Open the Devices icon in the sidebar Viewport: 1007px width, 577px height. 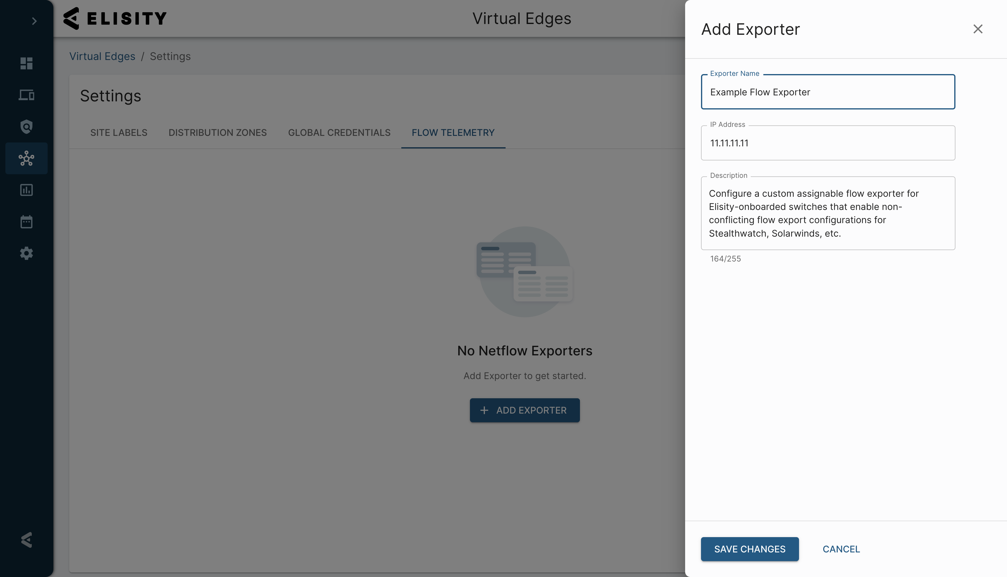pyautogui.click(x=26, y=95)
